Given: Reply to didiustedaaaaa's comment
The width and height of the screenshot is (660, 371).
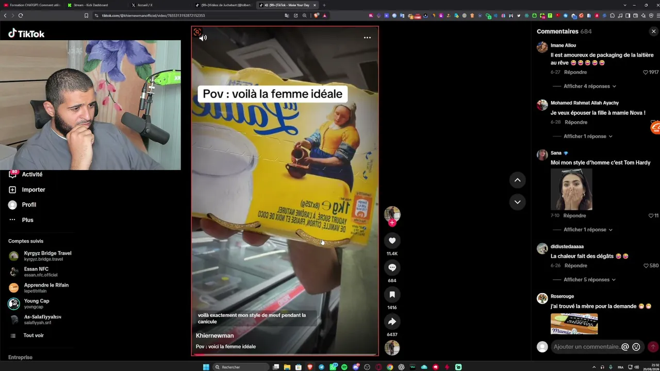Looking at the screenshot, I should 576,265.
